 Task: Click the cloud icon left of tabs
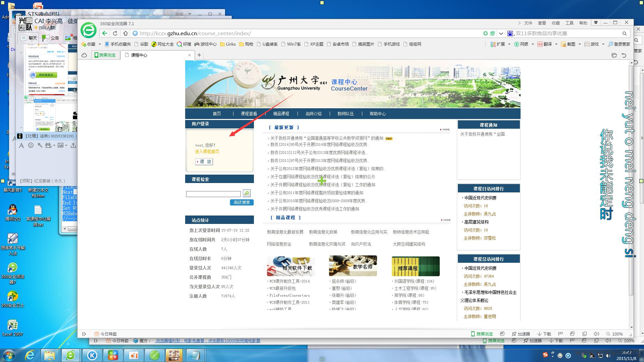click(85, 55)
